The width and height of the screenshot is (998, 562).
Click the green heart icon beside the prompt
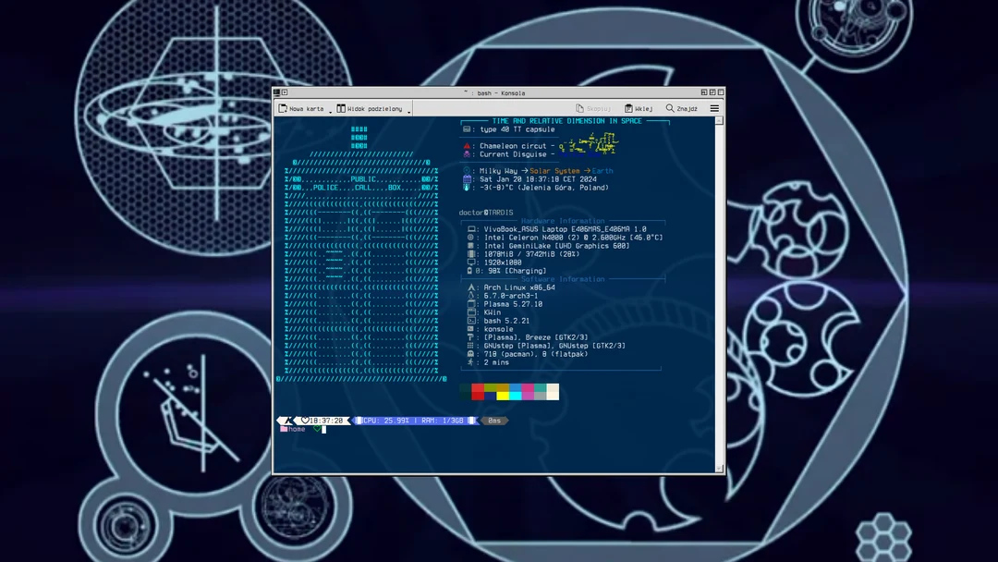pyautogui.click(x=317, y=428)
